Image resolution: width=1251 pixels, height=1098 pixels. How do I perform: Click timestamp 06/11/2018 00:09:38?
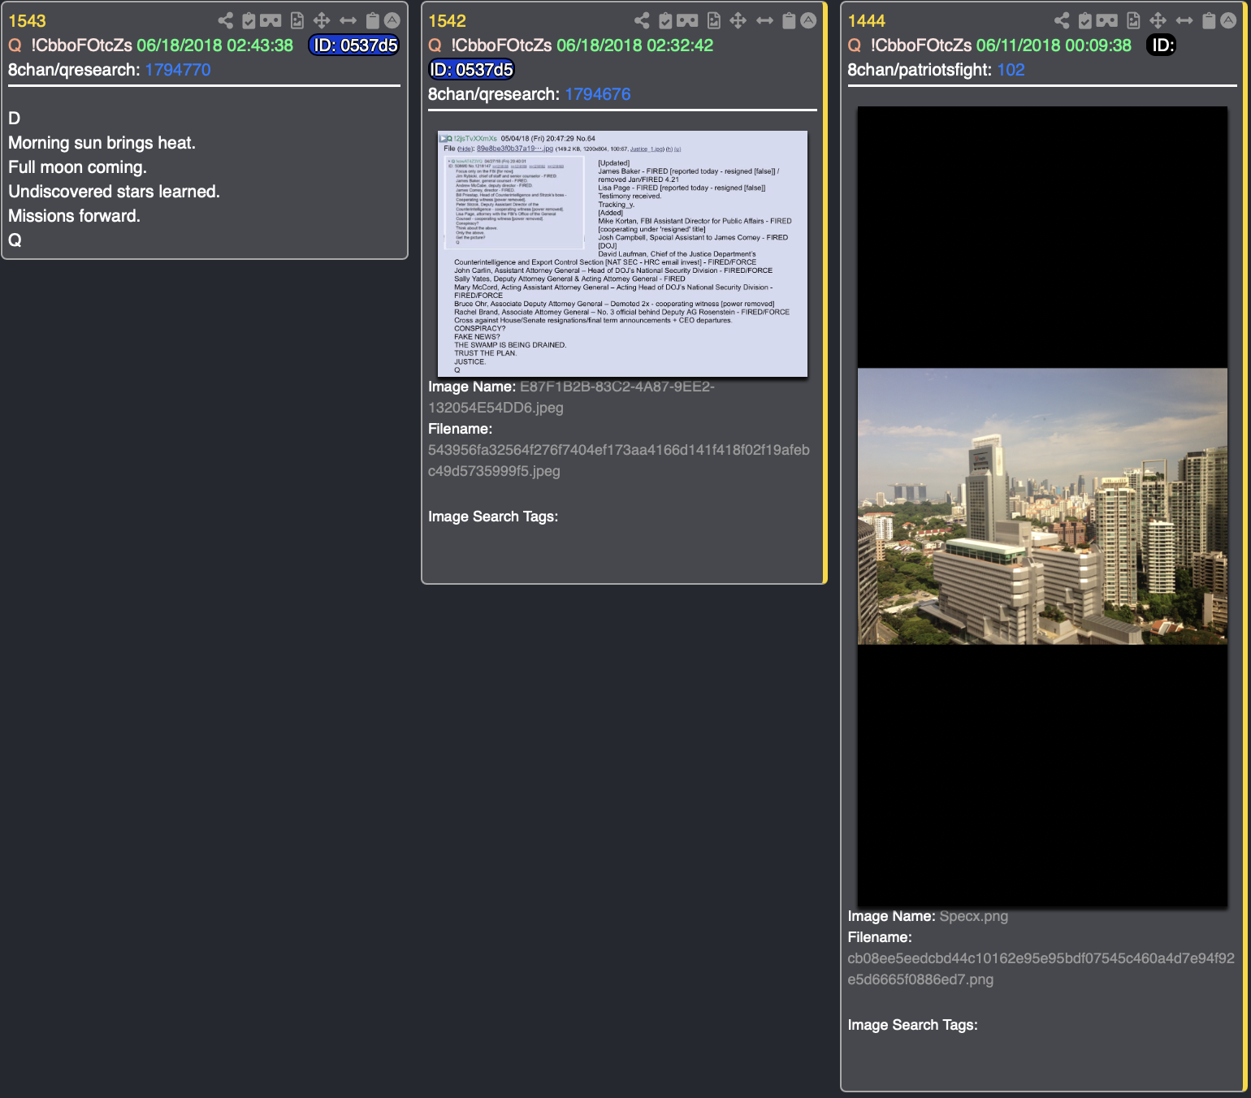[x=1054, y=45]
